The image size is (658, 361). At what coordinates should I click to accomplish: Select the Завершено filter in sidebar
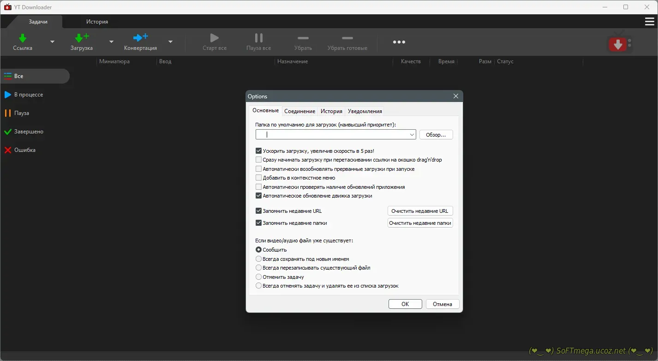tap(29, 132)
